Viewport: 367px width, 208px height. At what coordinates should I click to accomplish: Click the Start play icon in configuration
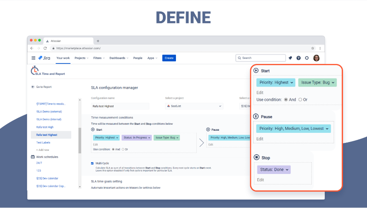tap(93, 129)
